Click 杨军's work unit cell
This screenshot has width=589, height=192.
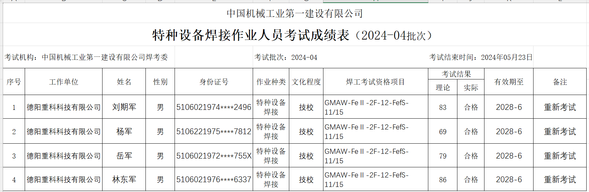64,131
